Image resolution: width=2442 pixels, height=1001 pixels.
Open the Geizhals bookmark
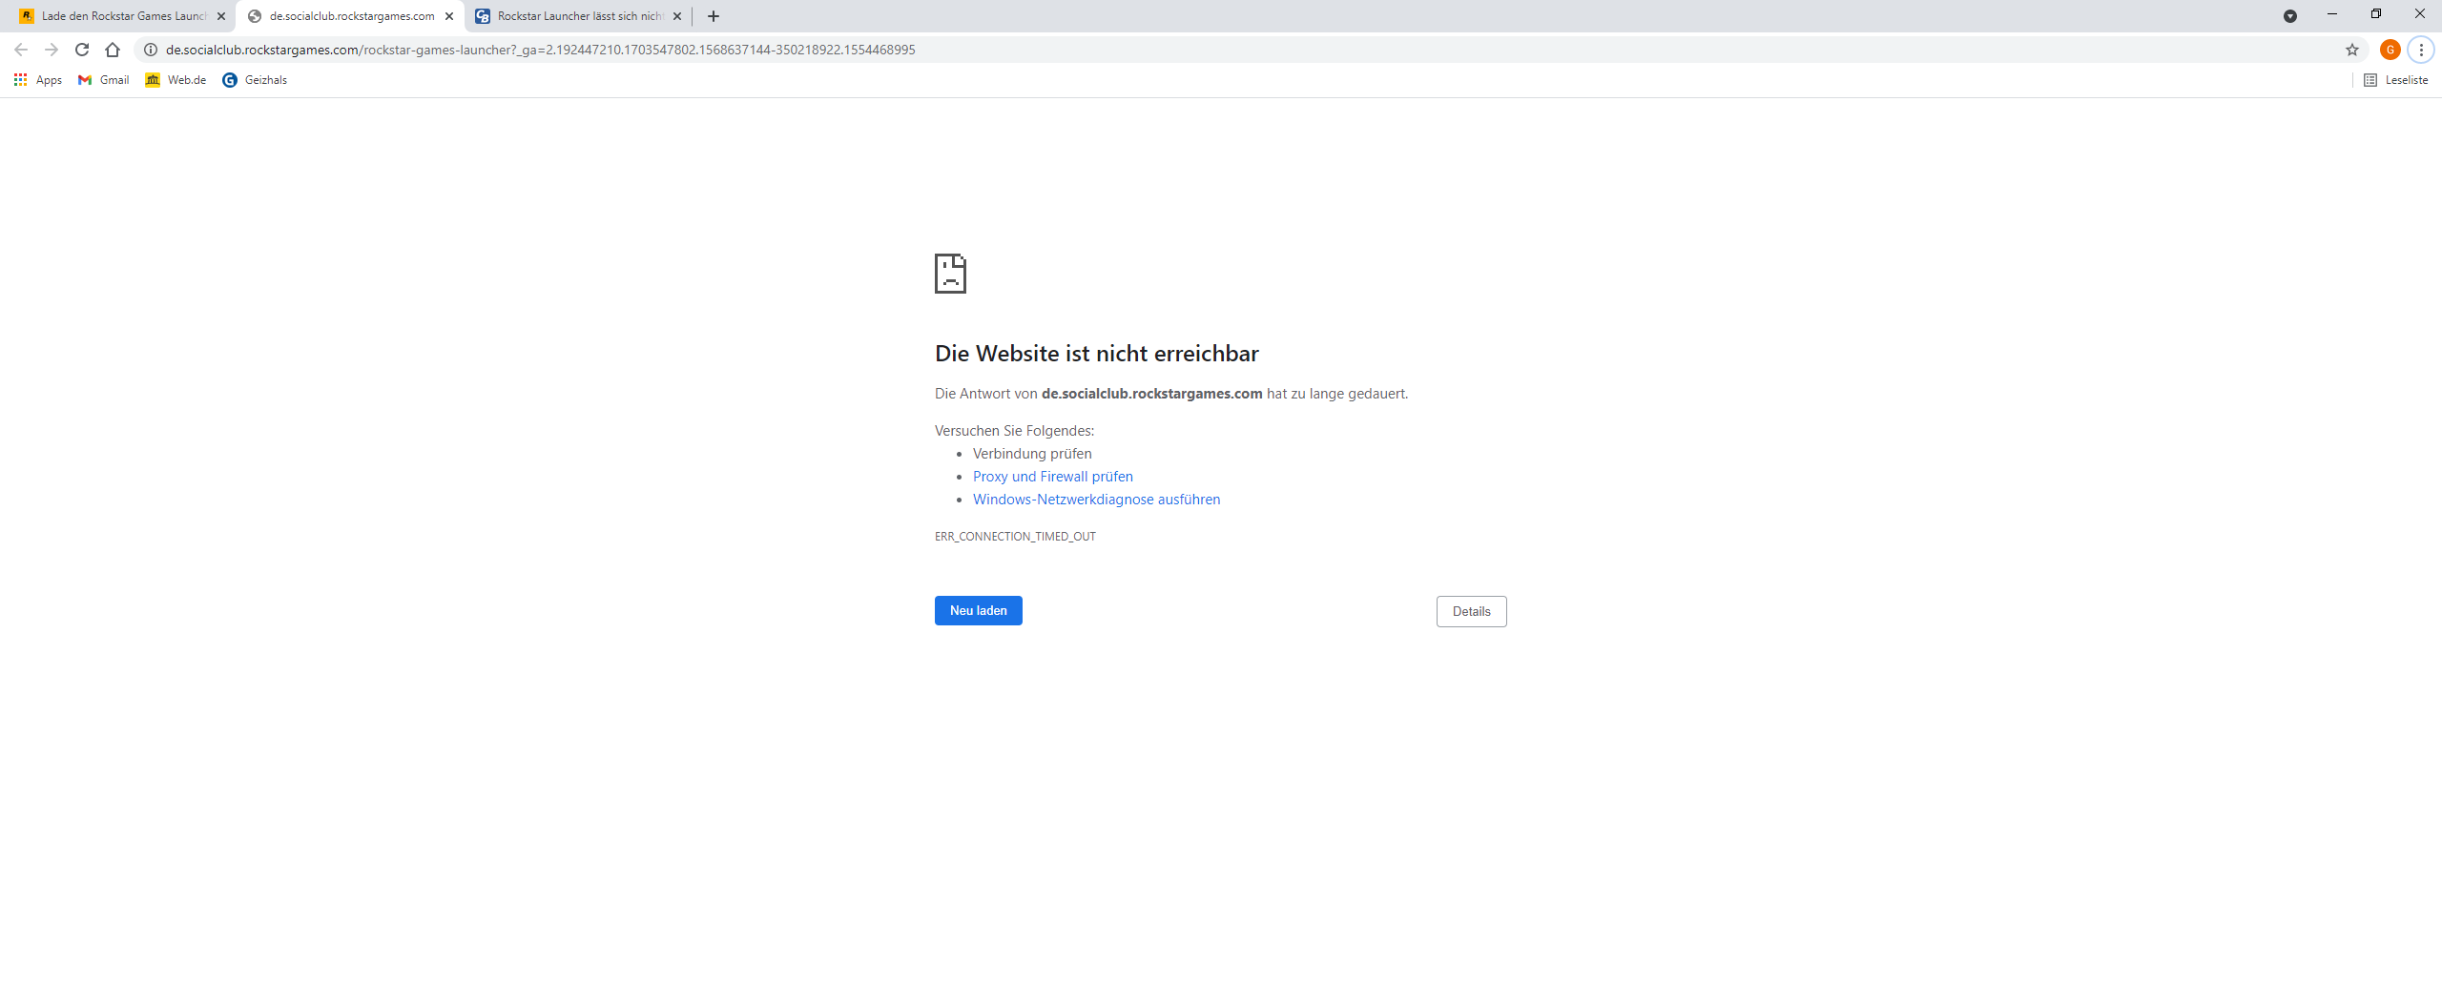click(255, 80)
